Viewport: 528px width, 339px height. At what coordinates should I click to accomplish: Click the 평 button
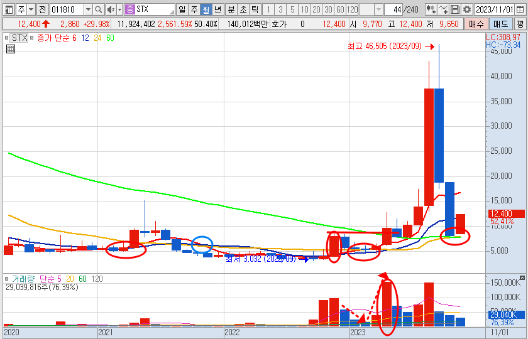[x=520, y=24]
